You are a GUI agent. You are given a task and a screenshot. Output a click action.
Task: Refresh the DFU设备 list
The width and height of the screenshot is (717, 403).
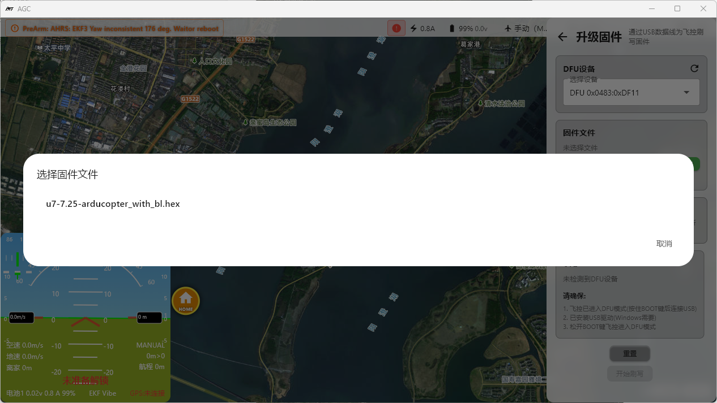coord(694,68)
